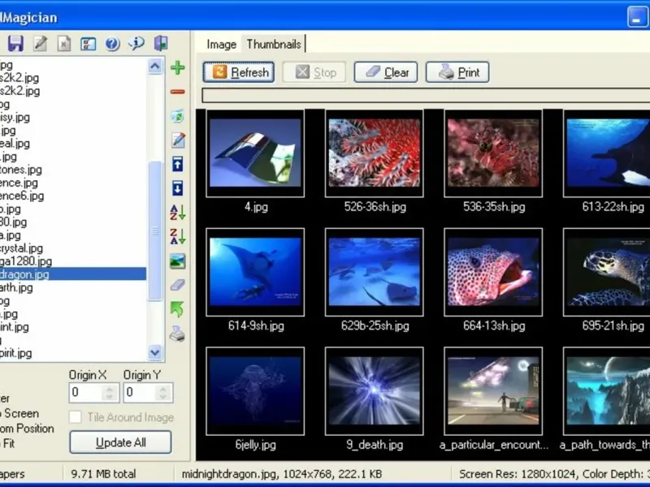The image size is (650, 487).
Task: Click the printer icon beside file list
Action: coord(177,334)
